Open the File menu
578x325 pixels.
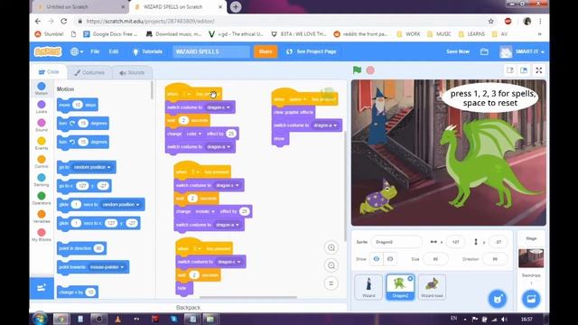click(95, 51)
